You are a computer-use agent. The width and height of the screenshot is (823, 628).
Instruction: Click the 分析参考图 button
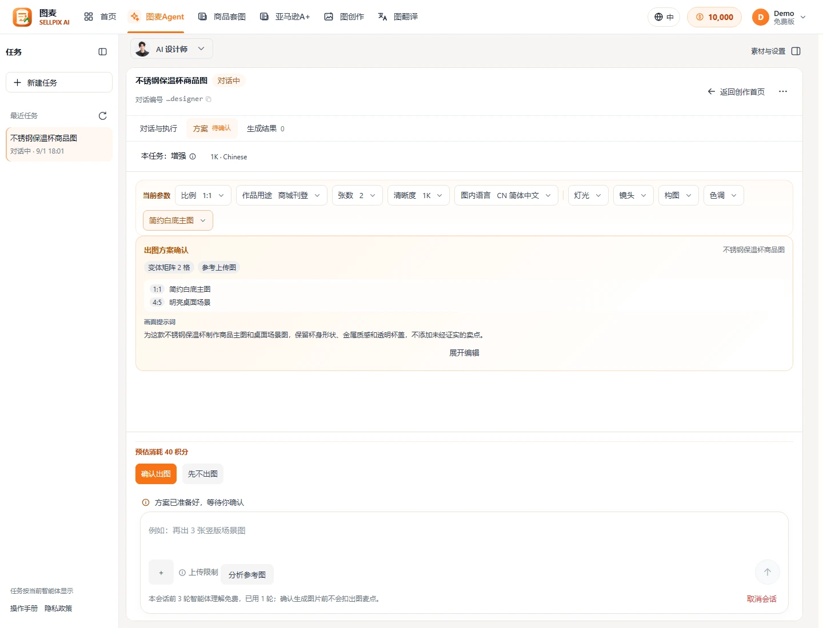coord(247,574)
